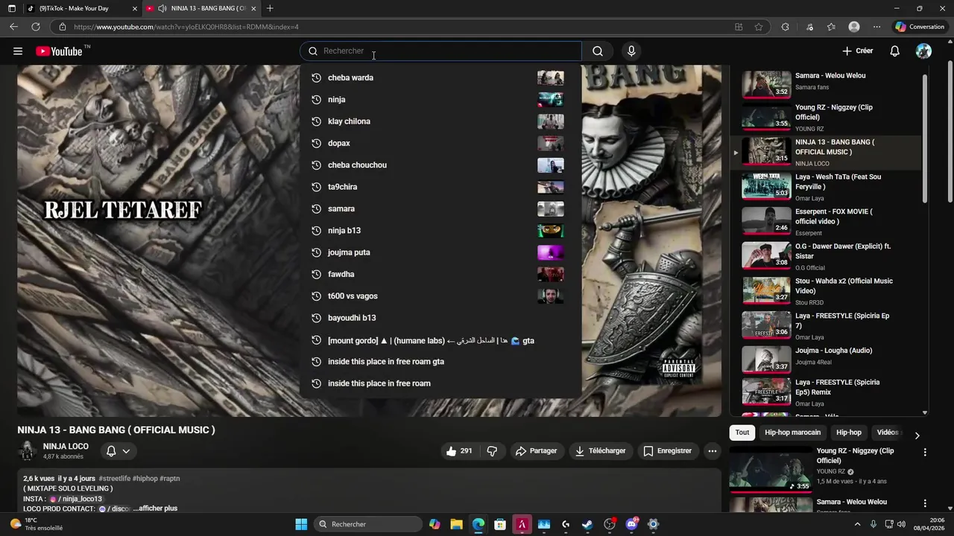
Task: Choose 'fawdha' history suggestion
Action: 440,274
